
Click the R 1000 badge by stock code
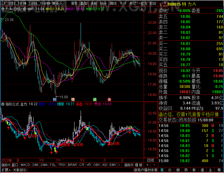tap(165, 4)
